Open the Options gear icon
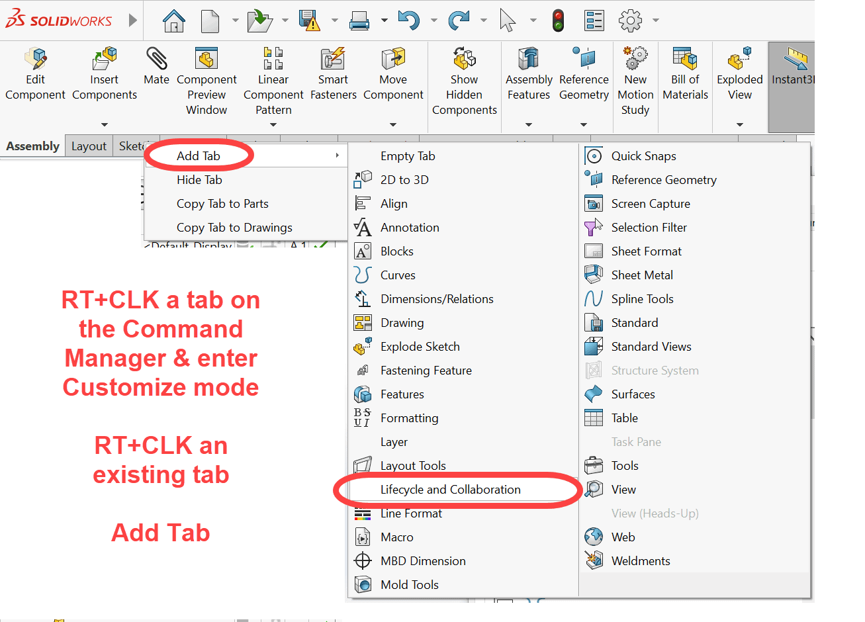Viewport: 865px width, 622px height. [630, 21]
